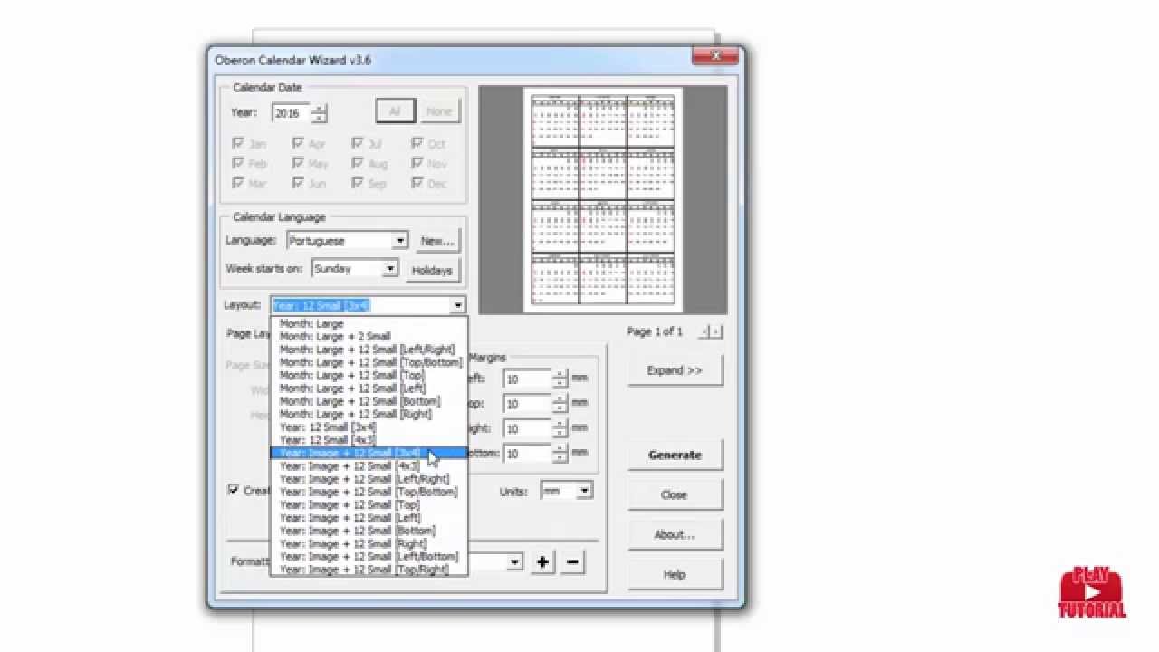Click the plus button beside the Formatting dropdown

coord(542,562)
